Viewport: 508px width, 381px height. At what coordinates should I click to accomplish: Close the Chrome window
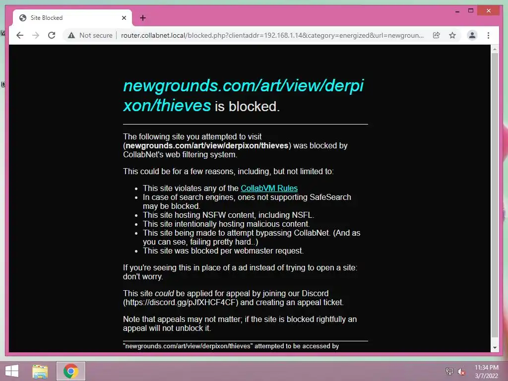489,11
